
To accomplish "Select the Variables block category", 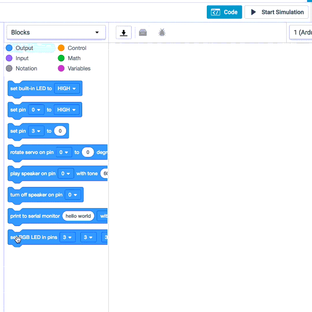I will pyautogui.click(x=74, y=68).
